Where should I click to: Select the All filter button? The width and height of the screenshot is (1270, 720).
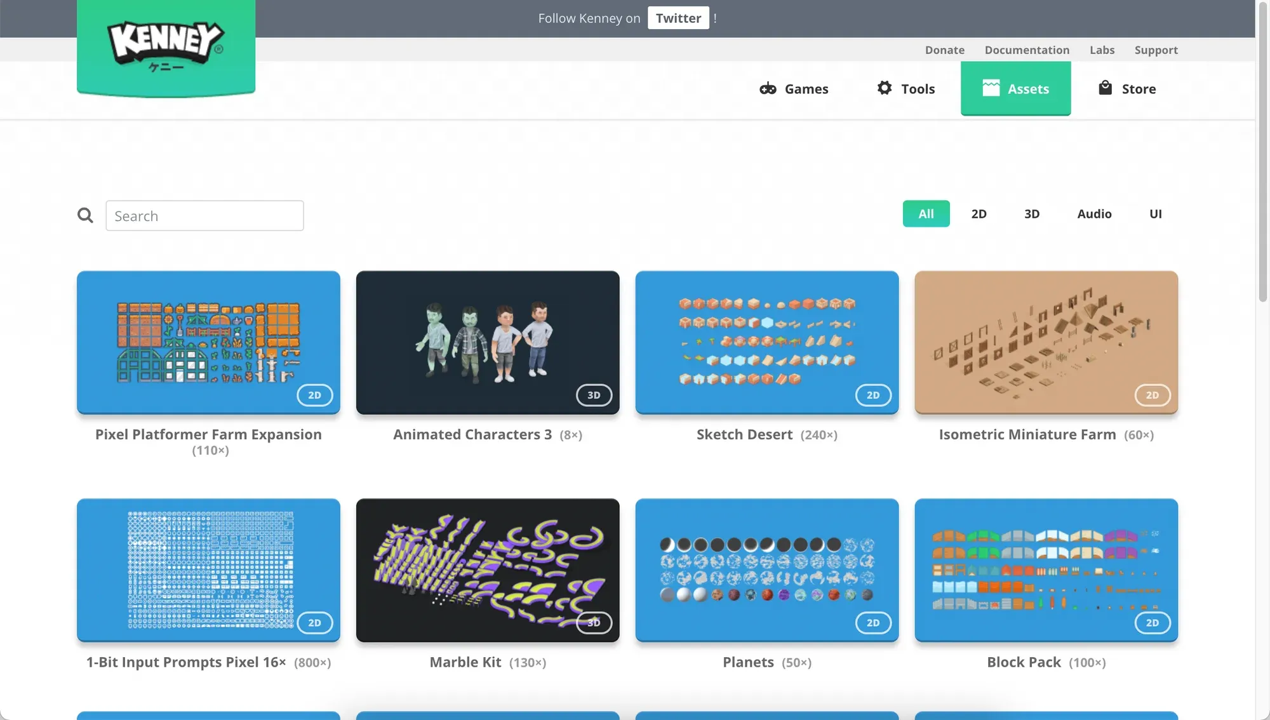click(x=926, y=214)
